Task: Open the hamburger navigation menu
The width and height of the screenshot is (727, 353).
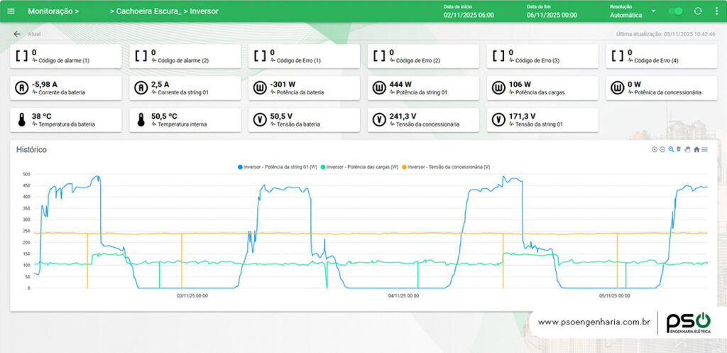Action: pyautogui.click(x=10, y=11)
